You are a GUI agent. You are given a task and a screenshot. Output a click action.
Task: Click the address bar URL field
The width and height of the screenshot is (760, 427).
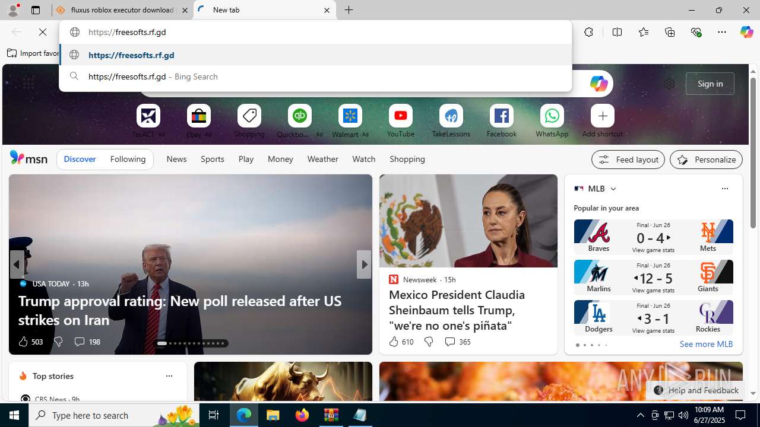315,32
